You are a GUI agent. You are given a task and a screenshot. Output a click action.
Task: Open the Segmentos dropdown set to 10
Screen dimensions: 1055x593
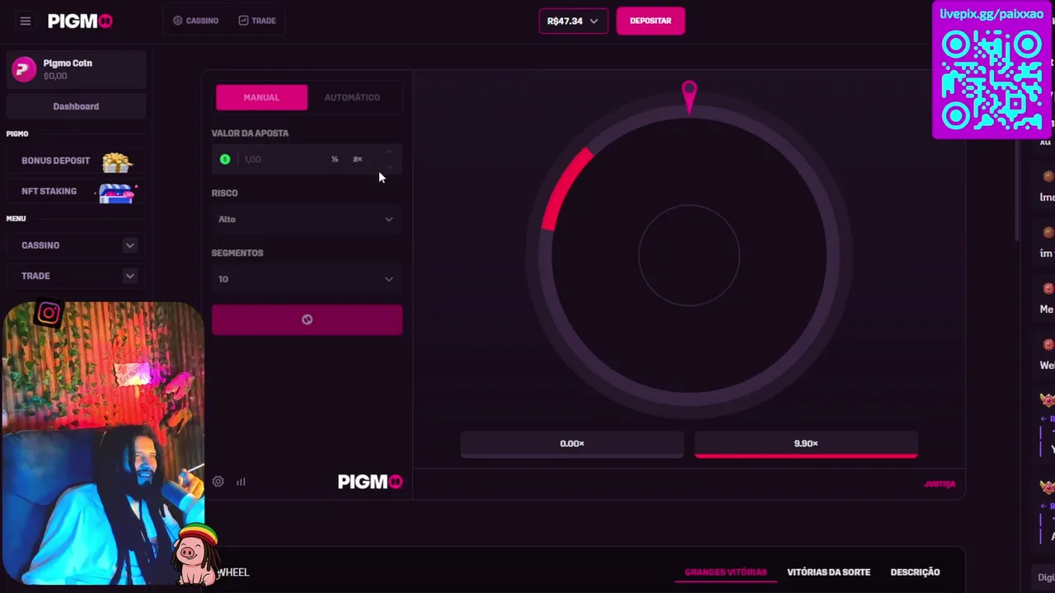click(x=307, y=279)
